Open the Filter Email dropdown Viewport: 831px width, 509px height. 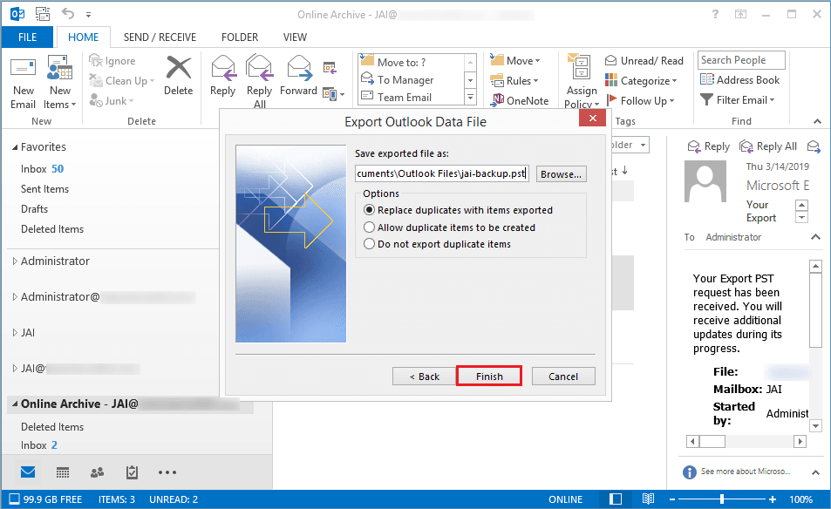(737, 100)
